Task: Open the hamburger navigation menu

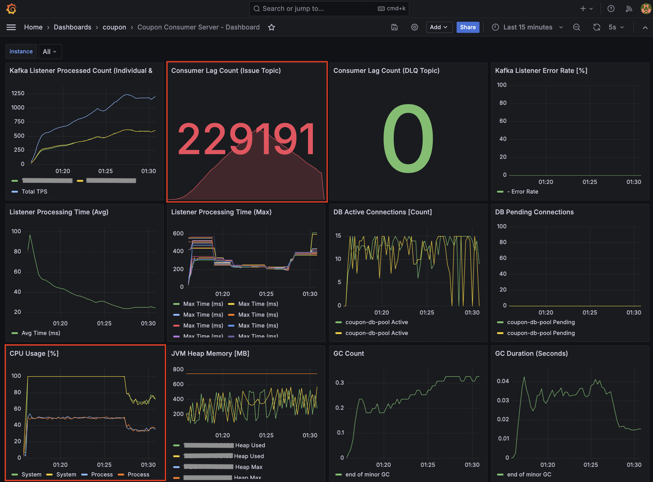Action: tap(11, 27)
